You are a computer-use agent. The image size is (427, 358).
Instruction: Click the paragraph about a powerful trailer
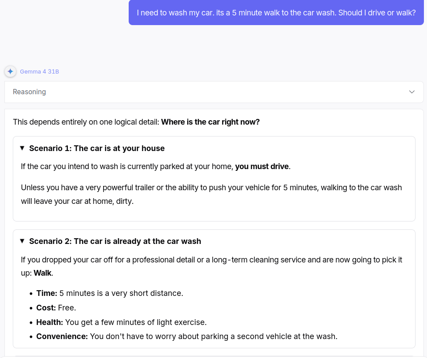click(212, 195)
